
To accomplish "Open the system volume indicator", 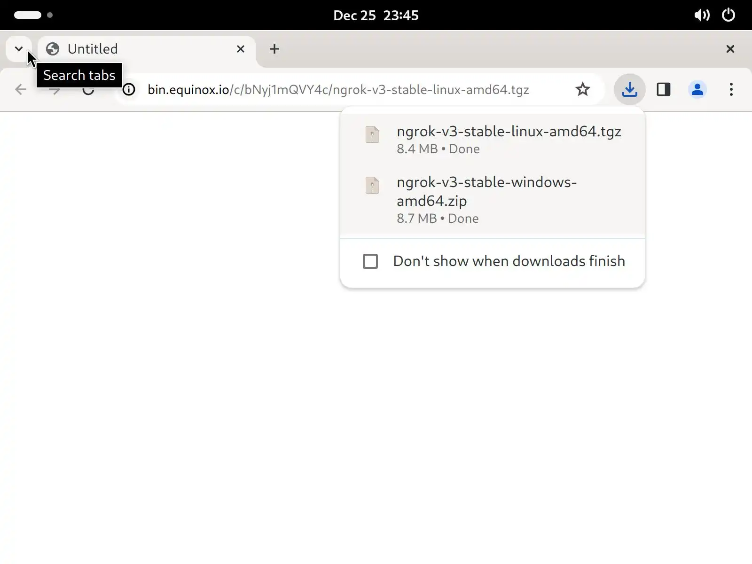I will coord(702,15).
